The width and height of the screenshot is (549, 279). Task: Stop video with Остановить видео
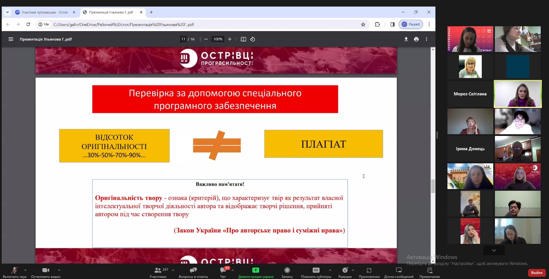point(46,272)
